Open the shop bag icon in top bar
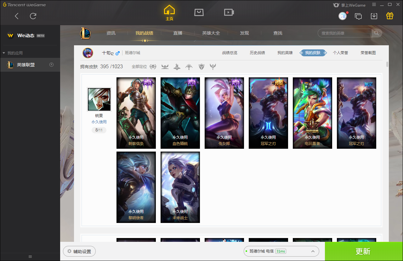Screen dimensions: 403x261 [199, 12]
